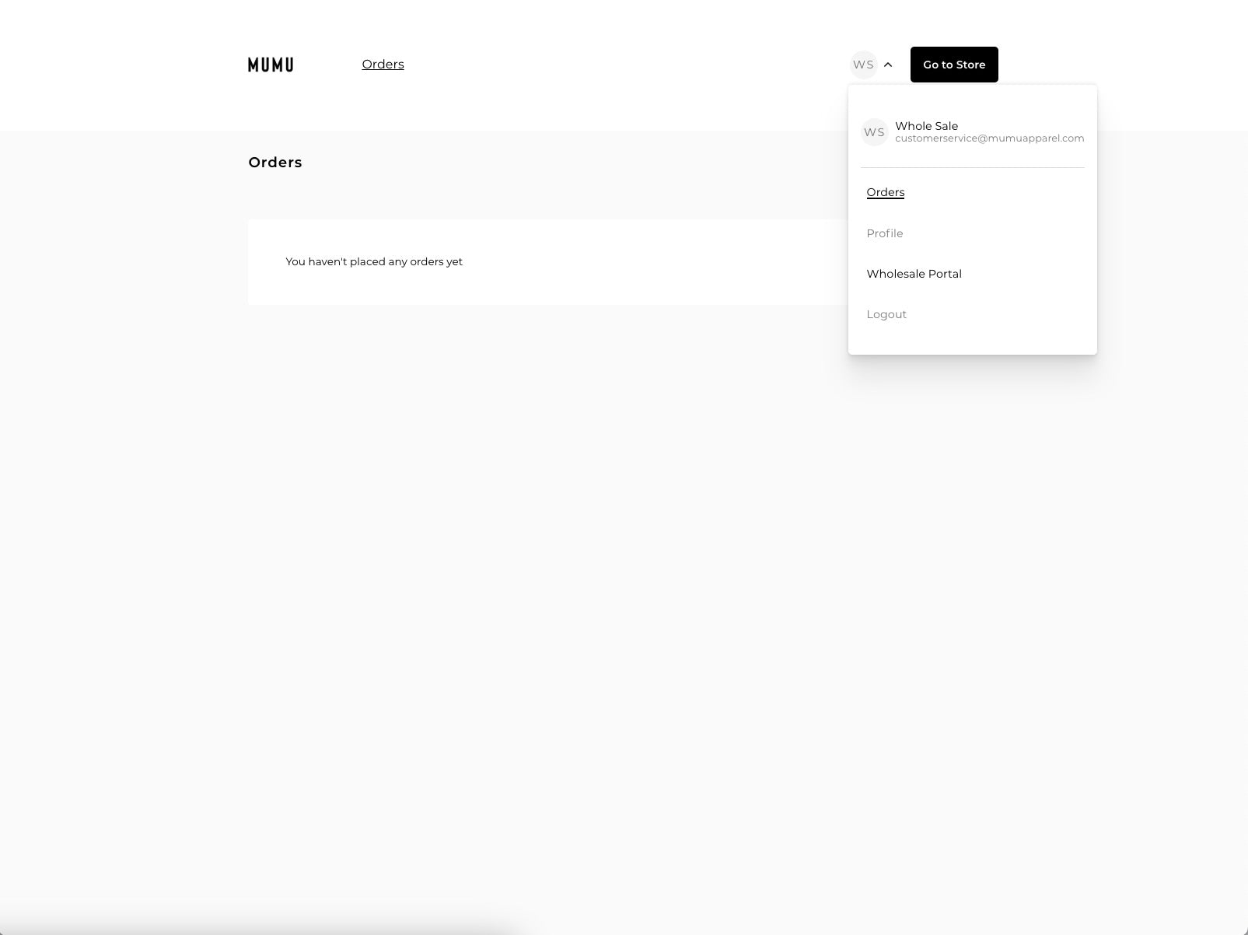
Task: Open the Wholesale Portal menu entry
Action: (x=914, y=274)
